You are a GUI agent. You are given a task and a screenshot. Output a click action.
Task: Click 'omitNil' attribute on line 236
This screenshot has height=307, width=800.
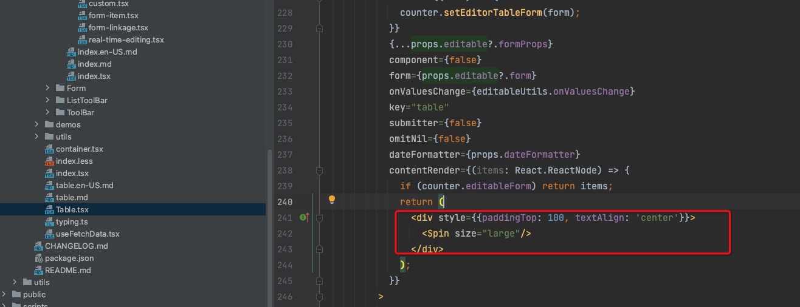pos(408,139)
